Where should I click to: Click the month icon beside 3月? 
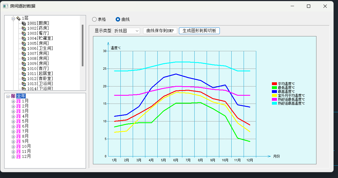[x=18, y=111]
